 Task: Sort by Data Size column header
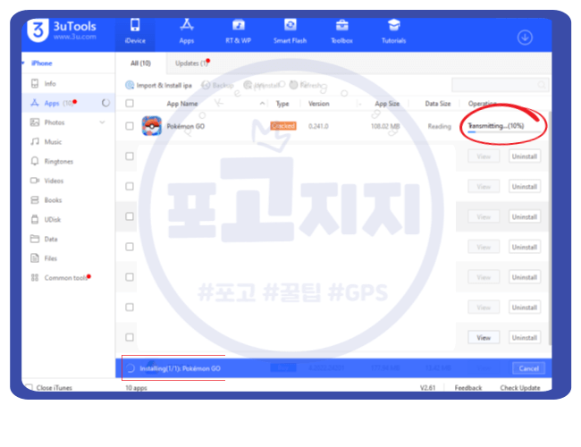[438, 104]
